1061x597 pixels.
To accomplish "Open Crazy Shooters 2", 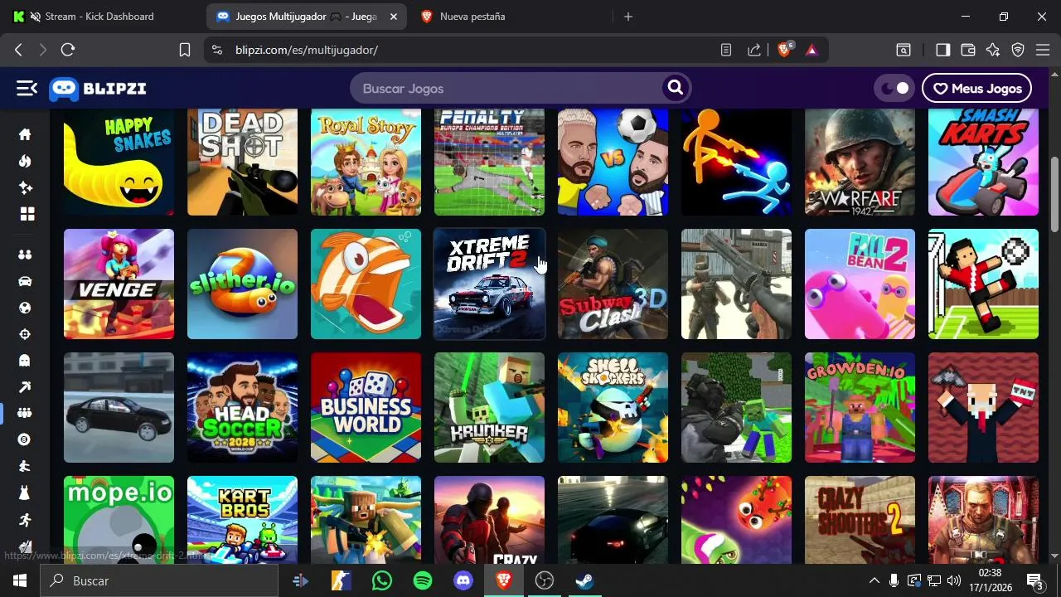I will [860, 520].
